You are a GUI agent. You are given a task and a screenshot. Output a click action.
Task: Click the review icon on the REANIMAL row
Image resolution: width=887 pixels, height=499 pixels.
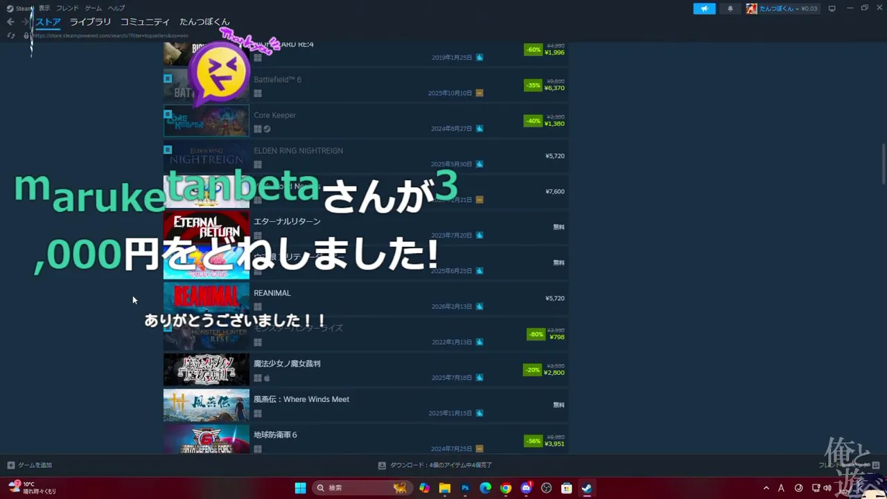pos(480,306)
